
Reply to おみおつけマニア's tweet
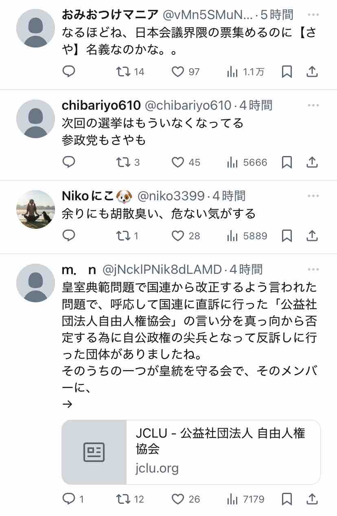coord(69,72)
